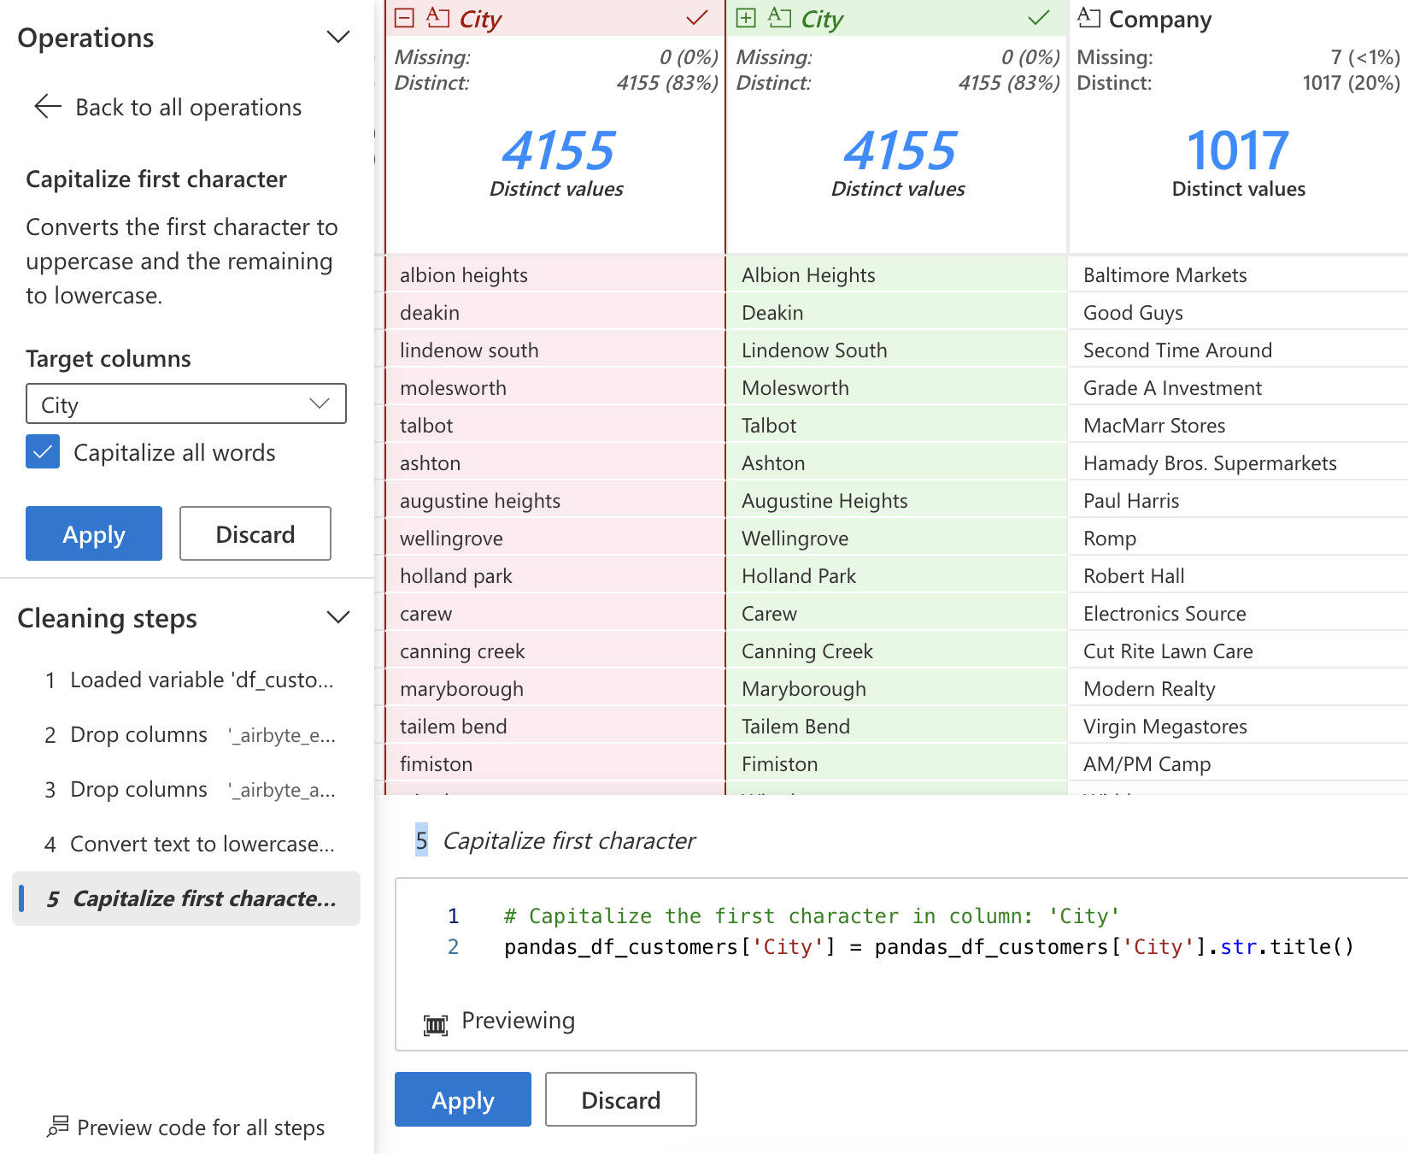
Task: Click the add column icon on the green City header
Action: point(747,17)
